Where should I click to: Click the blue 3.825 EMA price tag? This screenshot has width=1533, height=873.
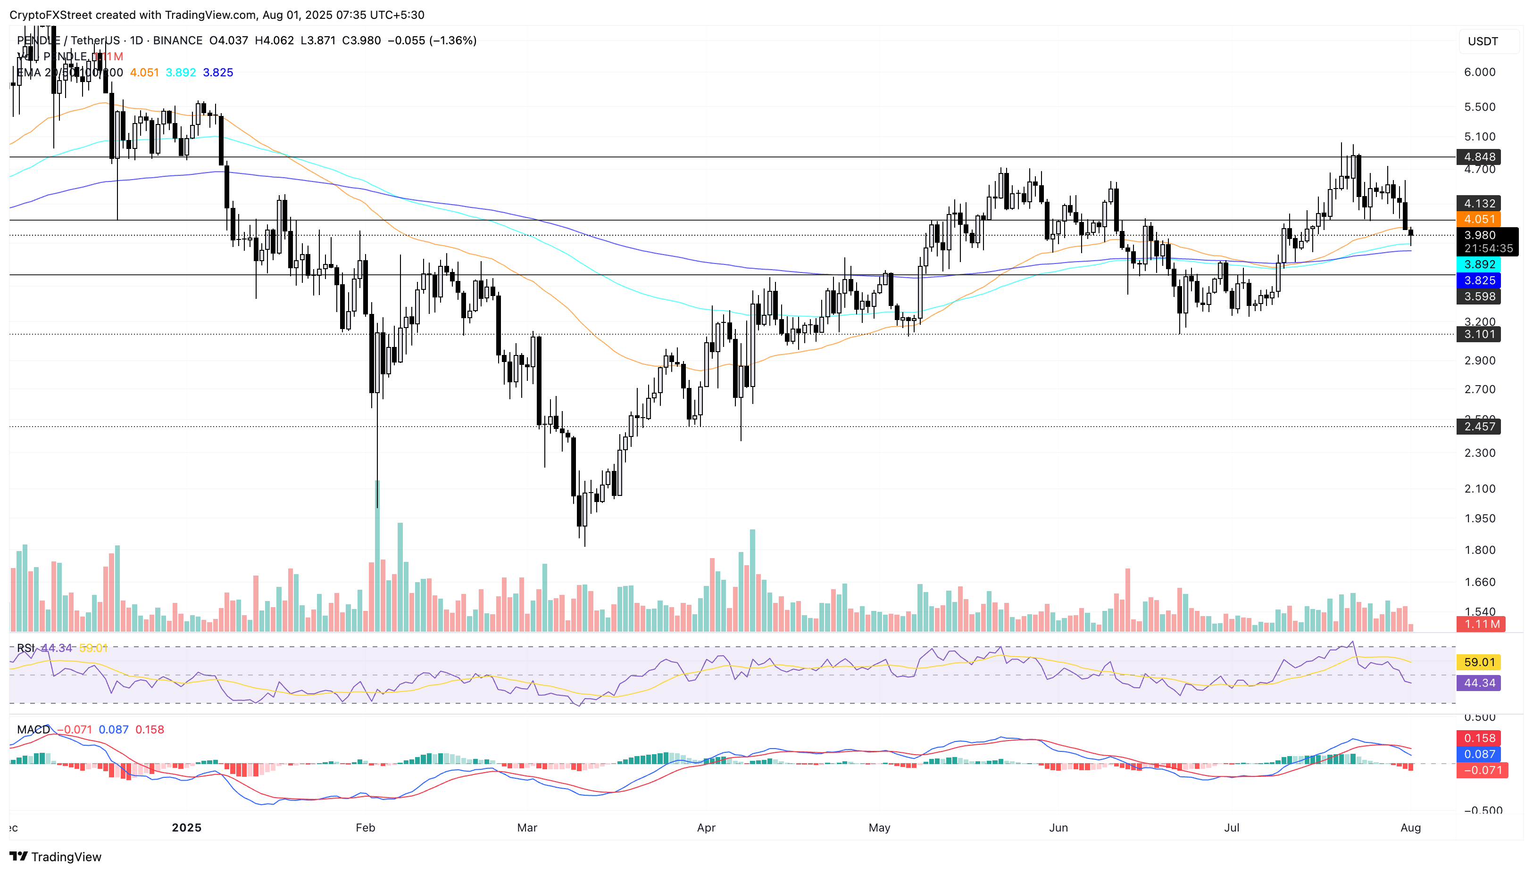point(1478,280)
